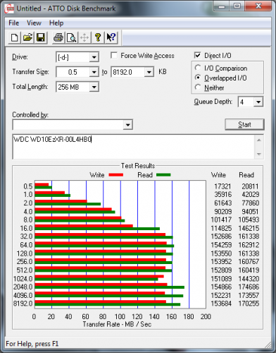Expand the 8192.0 end size dropdown

(149, 72)
